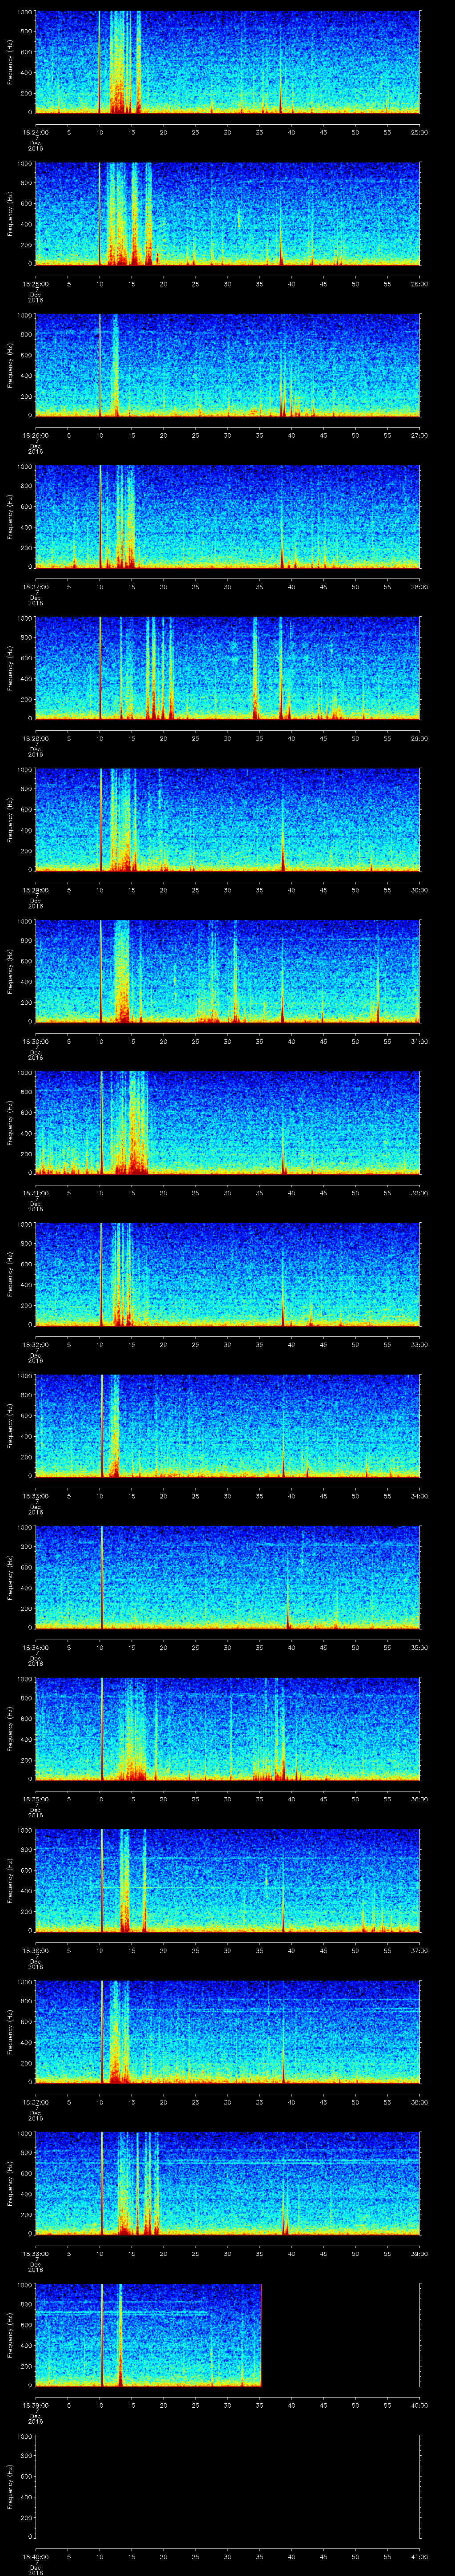This screenshot has width=455, height=2576.
Task: Select the spectrogram plot beginning at 18:31:00
Action: pyautogui.click(x=228, y=1123)
